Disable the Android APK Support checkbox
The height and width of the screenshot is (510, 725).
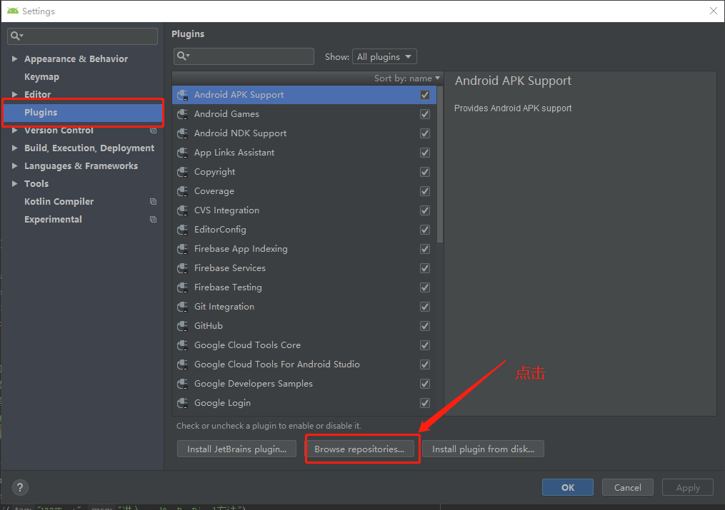tap(425, 95)
